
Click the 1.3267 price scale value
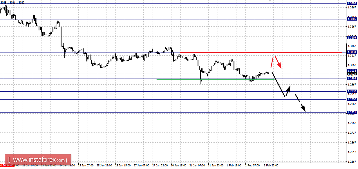[352, 27]
